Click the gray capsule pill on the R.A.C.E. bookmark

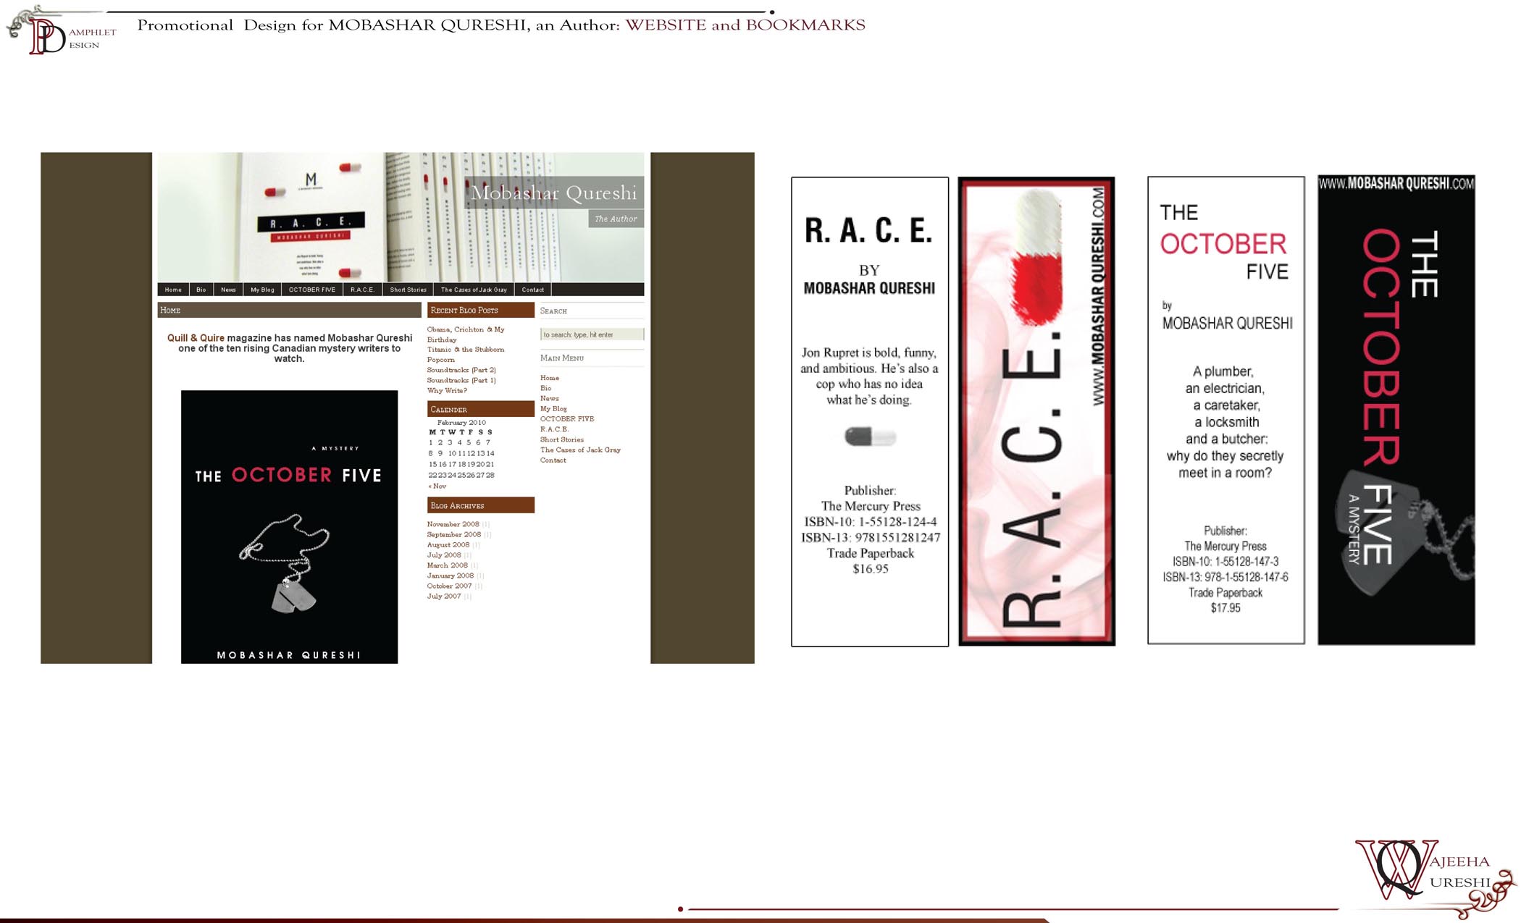[x=869, y=437]
